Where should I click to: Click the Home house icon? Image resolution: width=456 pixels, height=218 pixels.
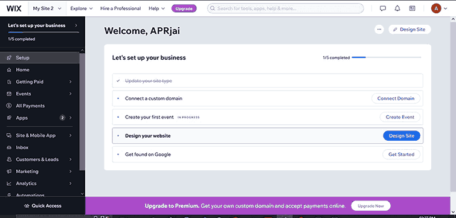coord(9,70)
